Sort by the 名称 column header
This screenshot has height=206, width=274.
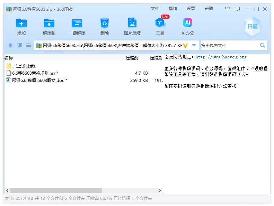coord(9,58)
